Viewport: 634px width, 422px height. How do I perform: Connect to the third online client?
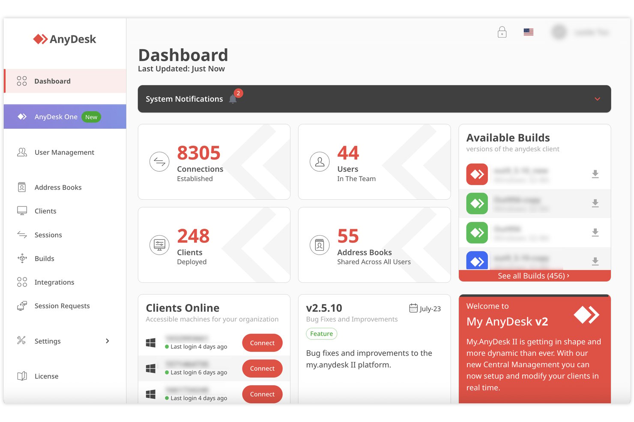coord(262,394)
